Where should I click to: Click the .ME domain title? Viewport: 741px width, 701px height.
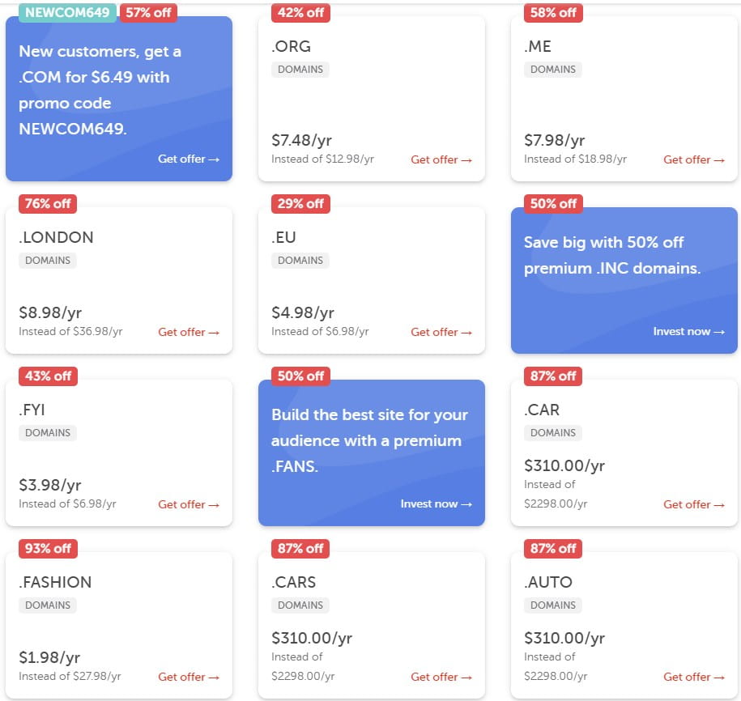point(538,46)
